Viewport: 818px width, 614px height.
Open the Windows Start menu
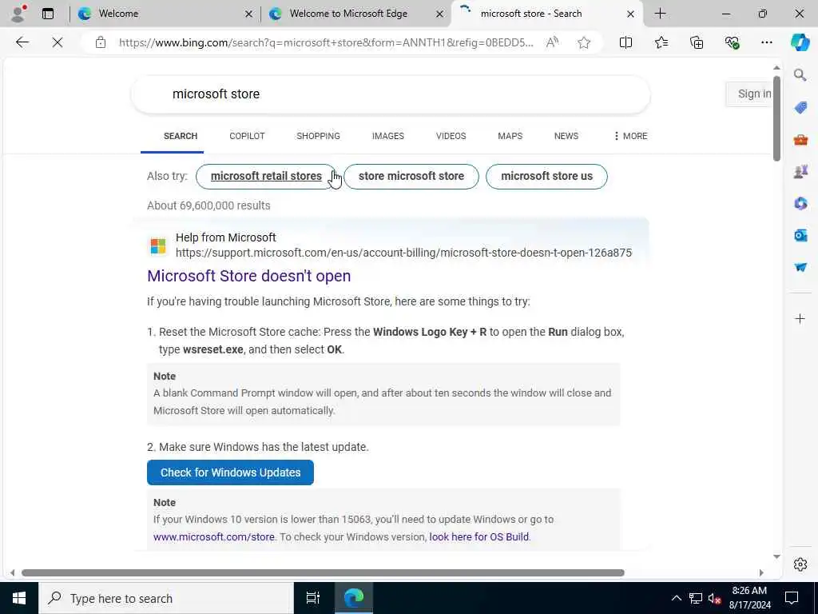coord(19,598)
